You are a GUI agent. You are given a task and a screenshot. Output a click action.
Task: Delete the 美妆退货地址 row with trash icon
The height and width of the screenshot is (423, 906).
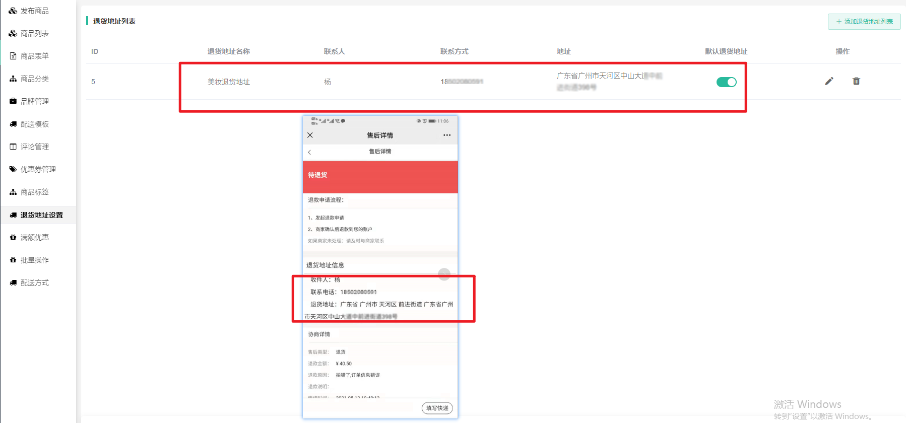[x=856, y=81]
